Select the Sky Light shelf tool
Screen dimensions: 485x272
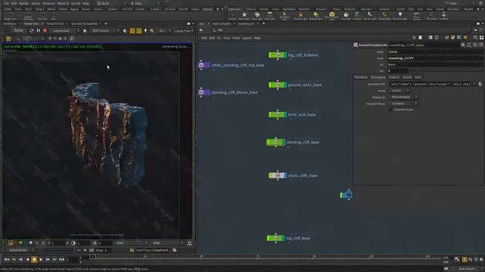coord(346,16)
